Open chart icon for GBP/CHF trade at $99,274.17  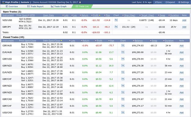point(123,106)
